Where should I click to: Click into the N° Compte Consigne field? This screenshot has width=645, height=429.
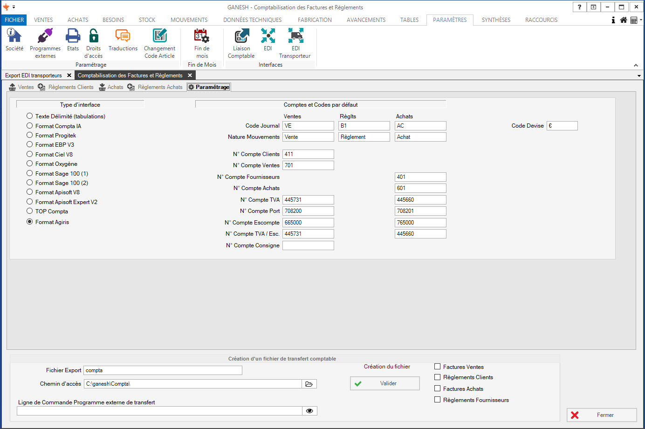308,245
